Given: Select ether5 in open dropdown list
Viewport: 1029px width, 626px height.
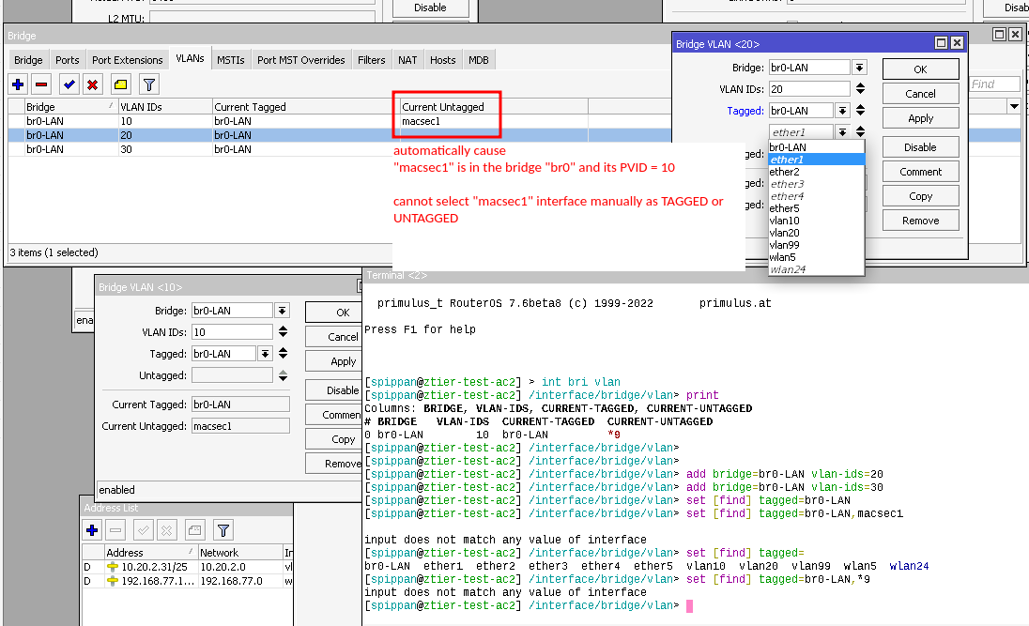Looking at the screenshot, I should 817,208.
